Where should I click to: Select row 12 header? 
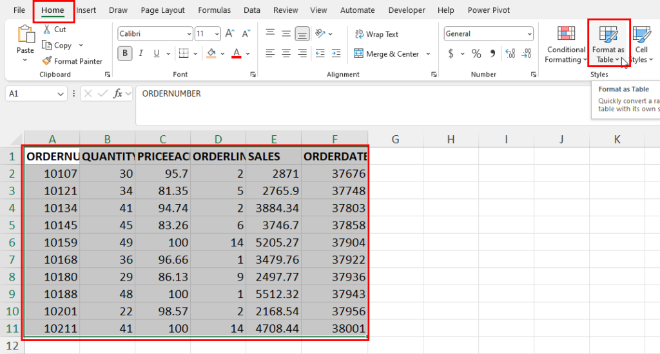tap(12, 346)
